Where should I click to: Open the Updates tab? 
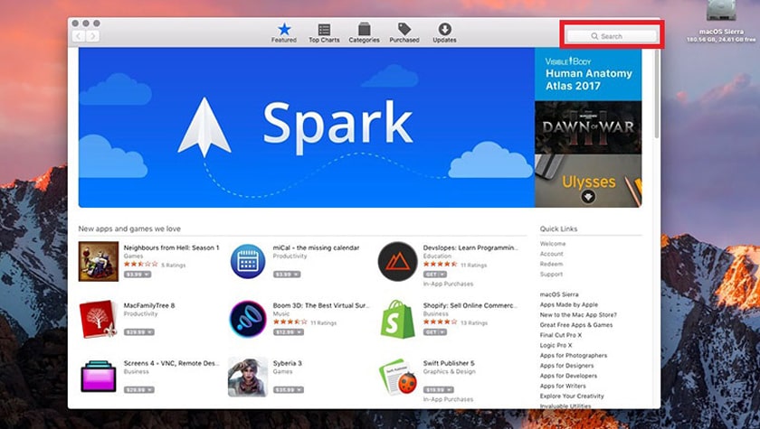[444, 33]
